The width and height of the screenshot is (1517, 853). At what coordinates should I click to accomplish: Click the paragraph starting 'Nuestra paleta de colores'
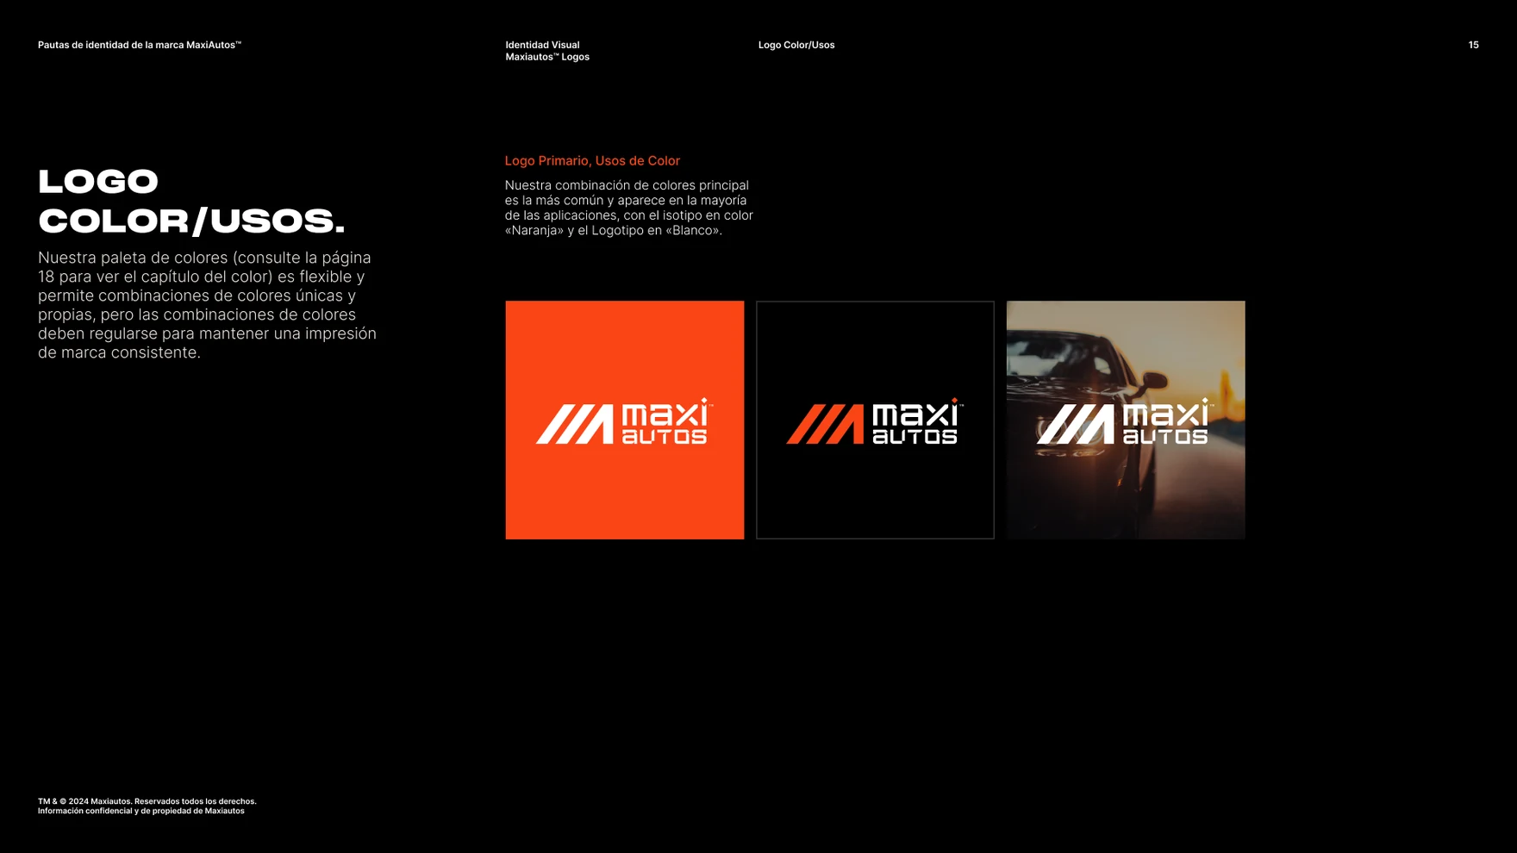tap(208, 305)
